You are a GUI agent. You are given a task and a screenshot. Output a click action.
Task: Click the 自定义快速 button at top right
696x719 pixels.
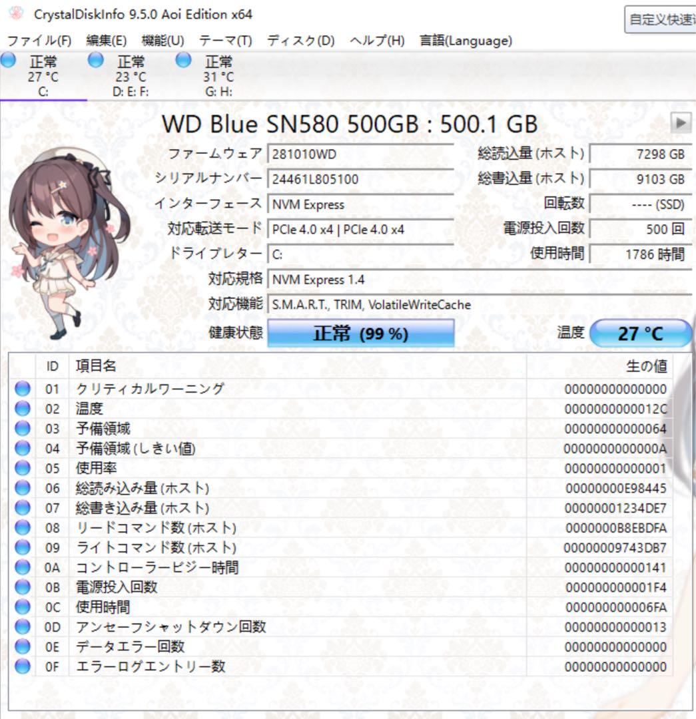(x=661, y=20)
